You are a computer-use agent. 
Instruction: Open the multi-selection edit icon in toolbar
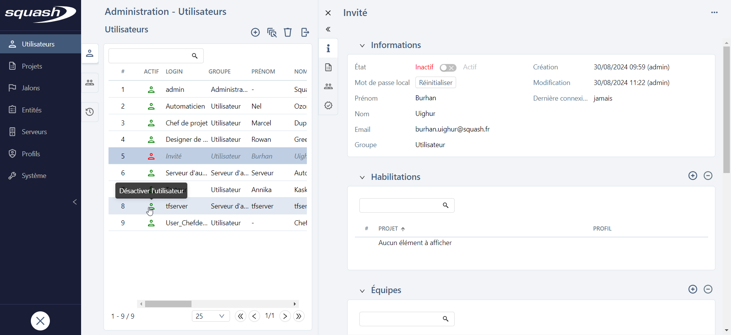272,32
